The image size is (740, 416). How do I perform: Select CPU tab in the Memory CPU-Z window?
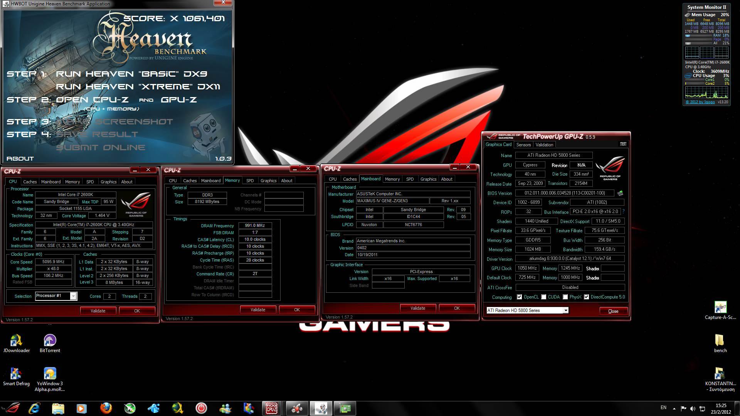click(x=173, y=181)
